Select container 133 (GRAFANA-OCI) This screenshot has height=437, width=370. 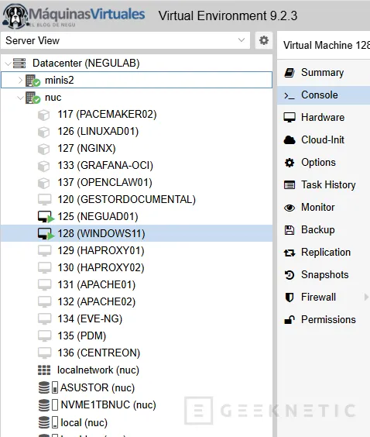coord(105,166)
